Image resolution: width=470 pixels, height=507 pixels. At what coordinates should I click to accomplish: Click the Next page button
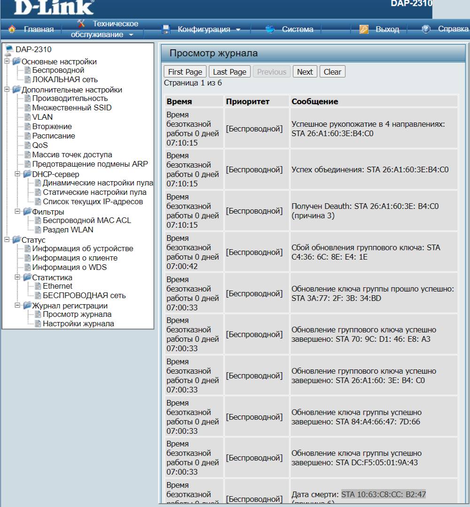305,72
